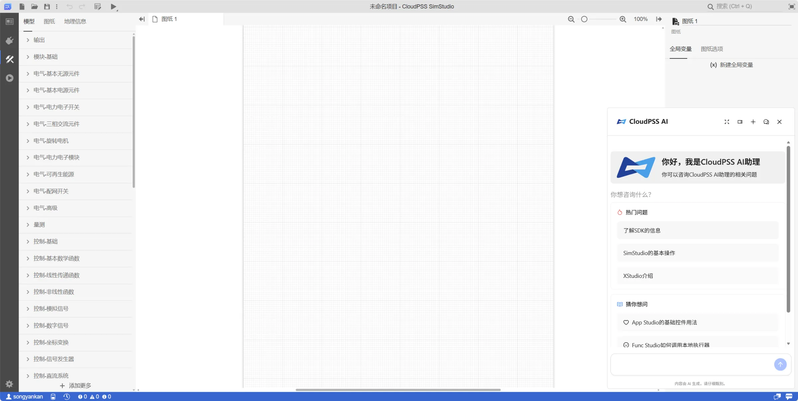
Task: Click the Run simulation play icon
Action: coord(113,7)
